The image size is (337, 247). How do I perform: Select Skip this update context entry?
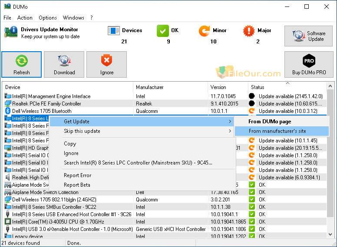tap(142, 131)
